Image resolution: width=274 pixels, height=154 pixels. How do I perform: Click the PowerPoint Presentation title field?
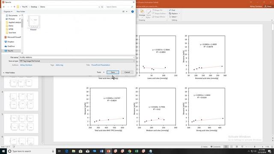[101, 65]
